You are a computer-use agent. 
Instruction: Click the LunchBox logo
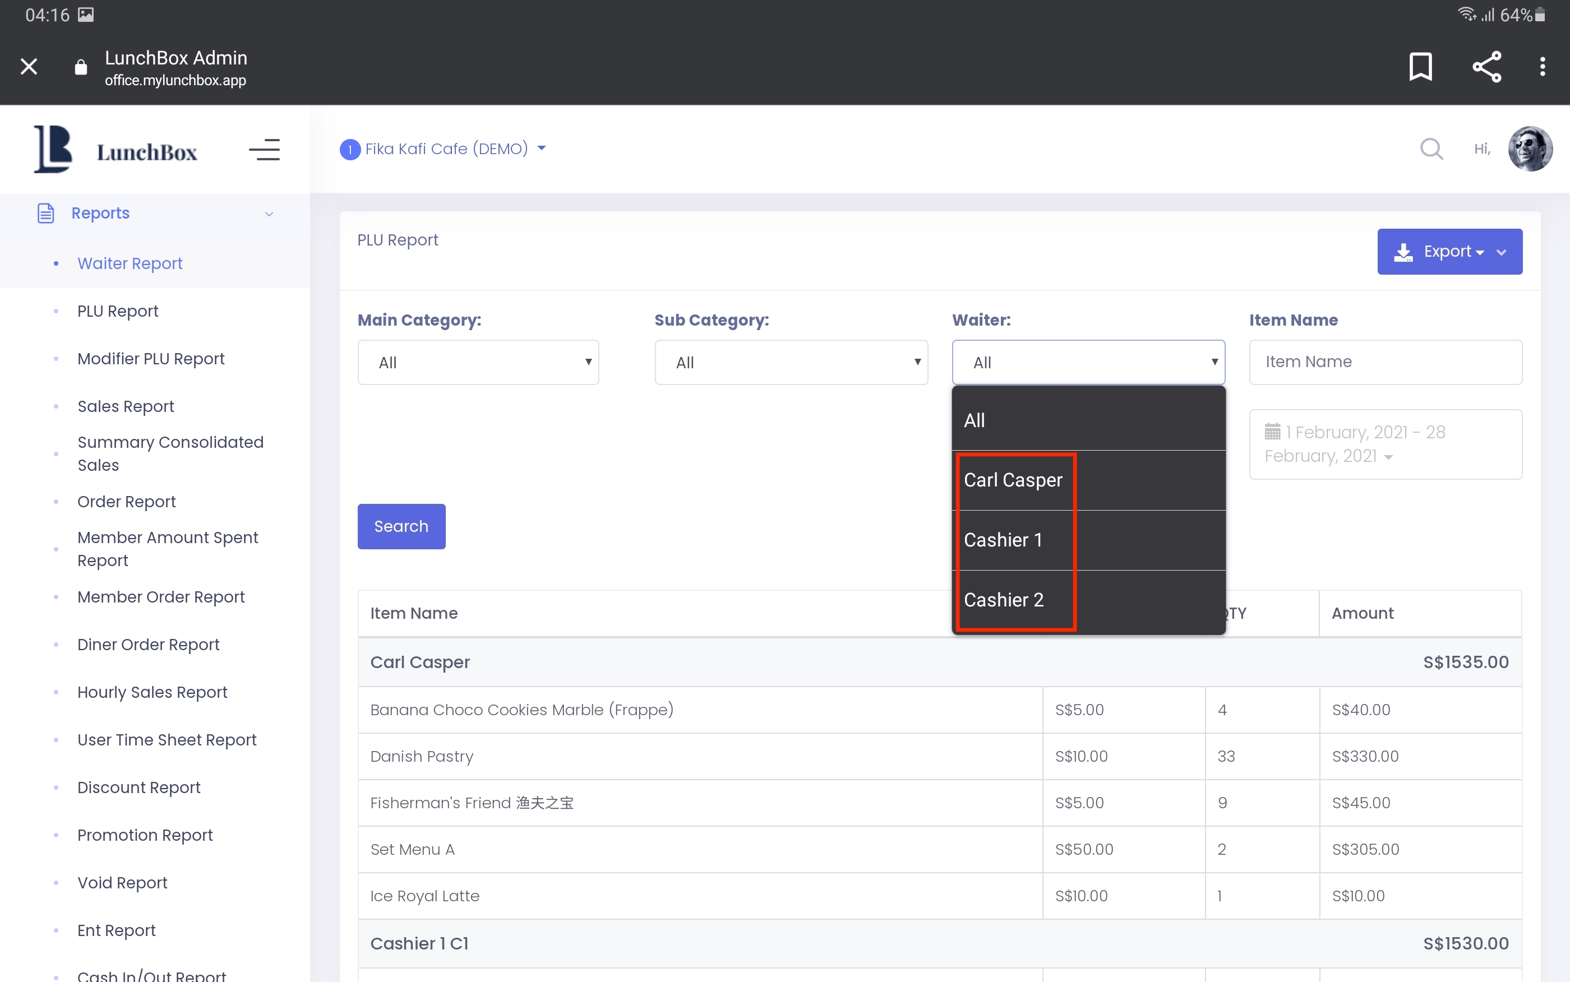tap(116, 150)
